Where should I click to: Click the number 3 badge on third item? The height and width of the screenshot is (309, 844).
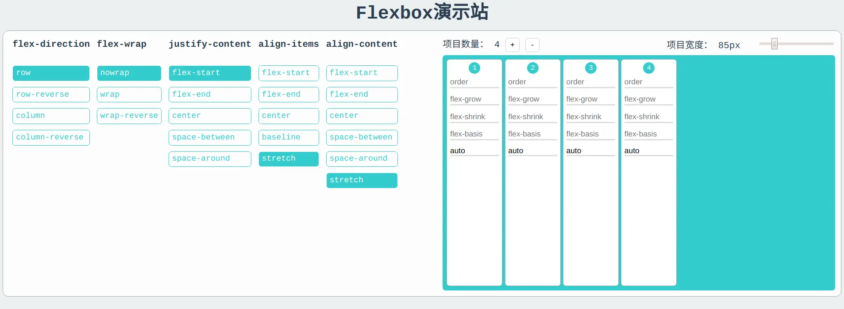(590, 68)
